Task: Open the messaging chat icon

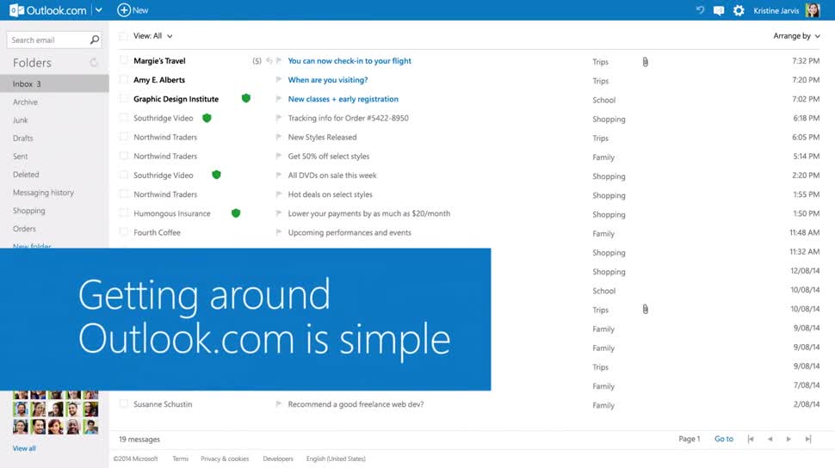Action: point(719,10)
